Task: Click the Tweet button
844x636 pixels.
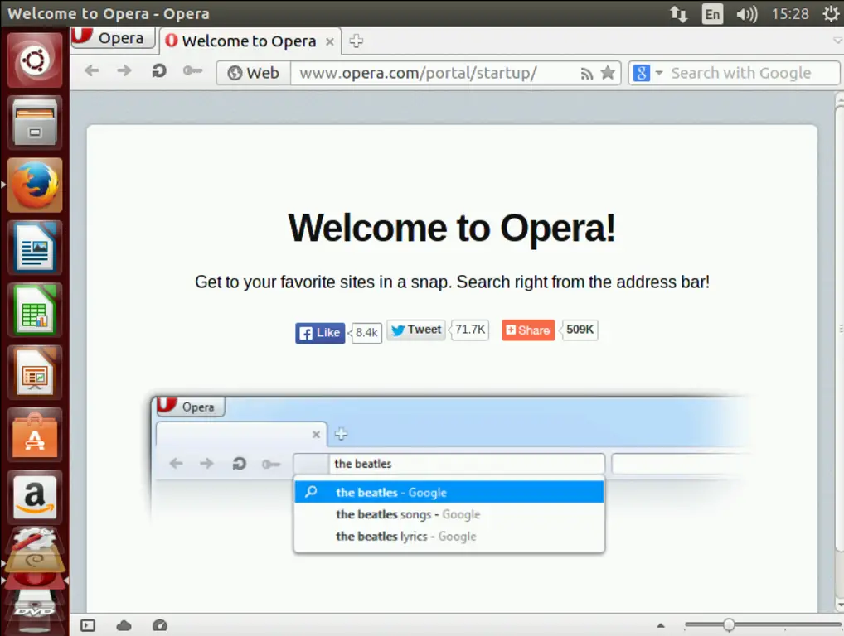Action: pos(416,330)
